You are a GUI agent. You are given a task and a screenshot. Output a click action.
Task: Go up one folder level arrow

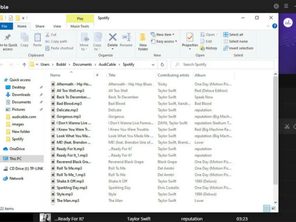pos(24,64)
